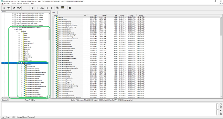Select com.android.contacts row in file list
223x119 pixels.
[99, 45]
